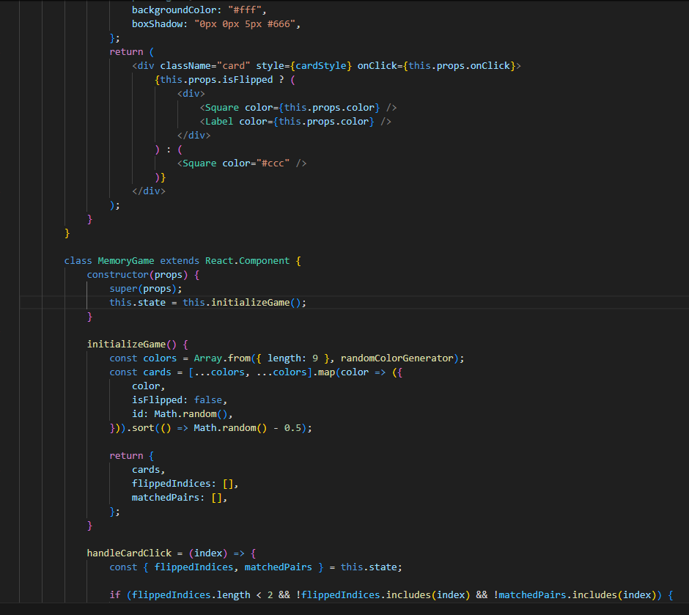
Task: Click 'handleCardClick = (index) => {' line
Action: pyautogui.click(x=172, y=553)
